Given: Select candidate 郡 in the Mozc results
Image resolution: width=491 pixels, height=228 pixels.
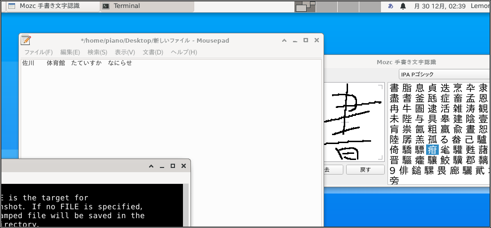Looking at the screenshot, I should coord(470,160).
